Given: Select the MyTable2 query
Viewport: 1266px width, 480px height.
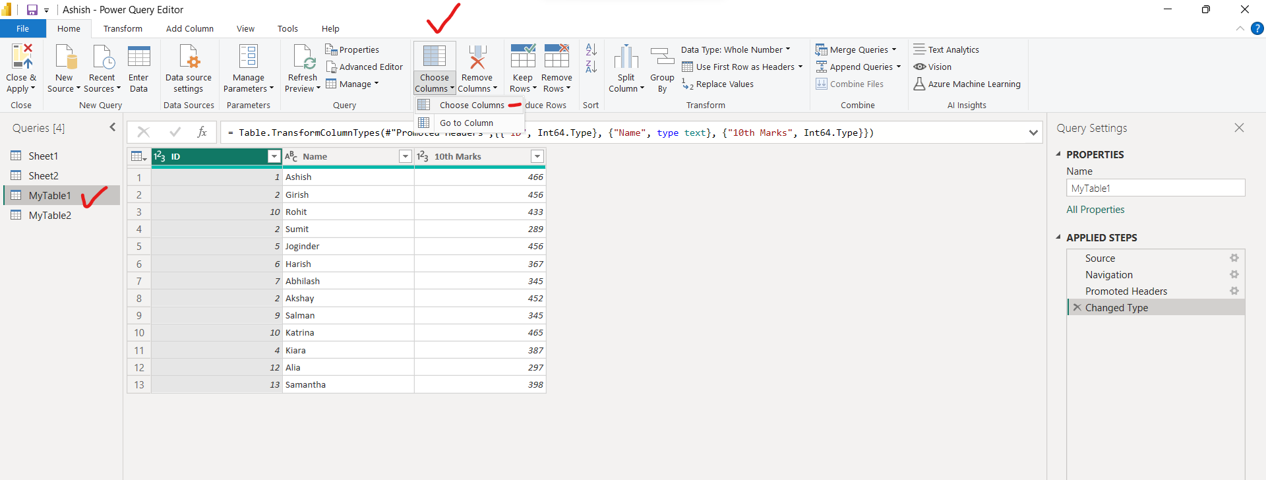Looking at the screenshot, I should click(50, 216).
